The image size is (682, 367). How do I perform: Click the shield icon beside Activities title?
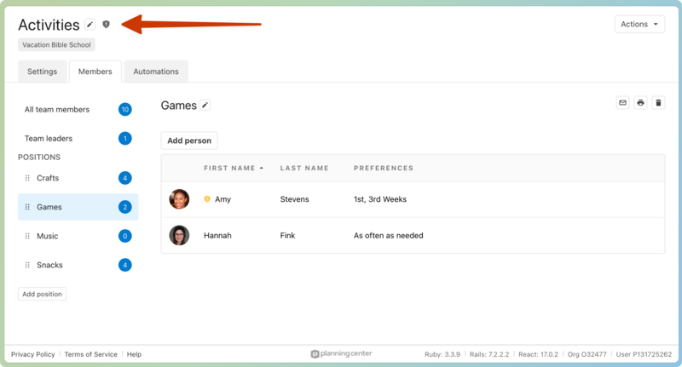coord(107,25)
